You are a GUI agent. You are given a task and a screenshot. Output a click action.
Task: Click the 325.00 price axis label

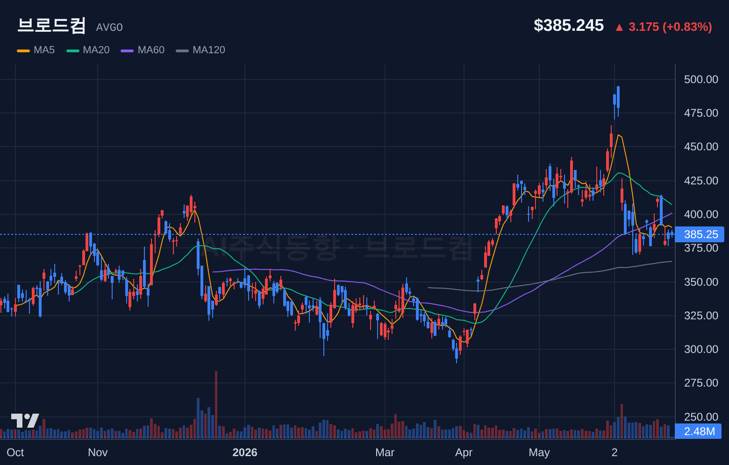point(701,316)
